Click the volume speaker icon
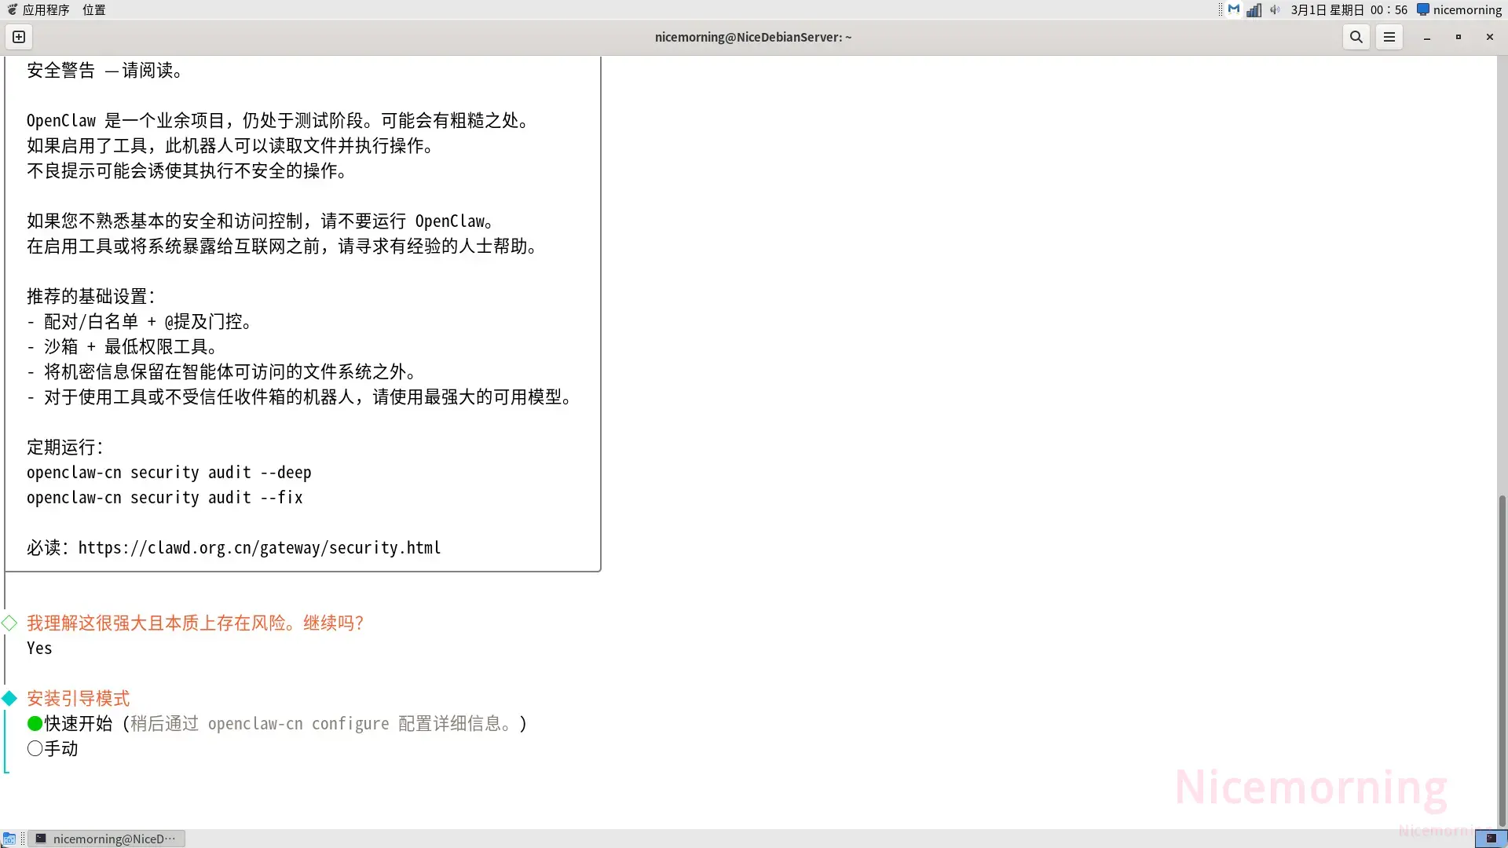This screenshot has height=848, width=1508. pos(1275,9)
